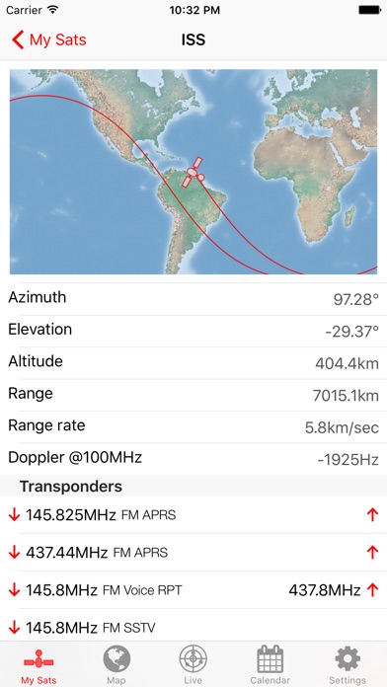Tap the ISS satellite icon on the map
This screenshot has width=387, height=687.
193,172
